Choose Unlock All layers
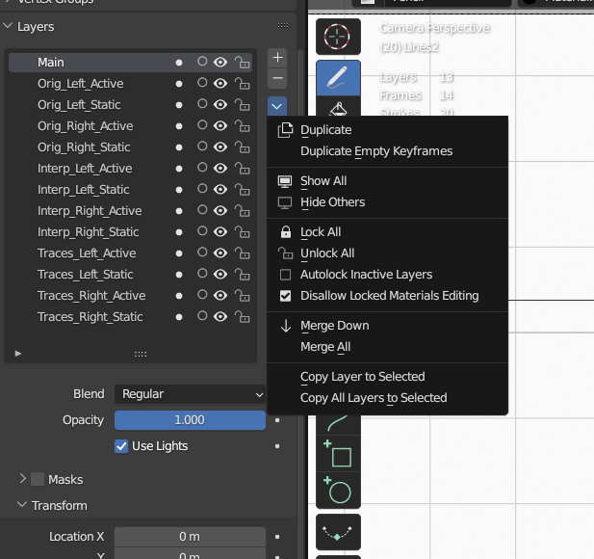 click(388, 253)
